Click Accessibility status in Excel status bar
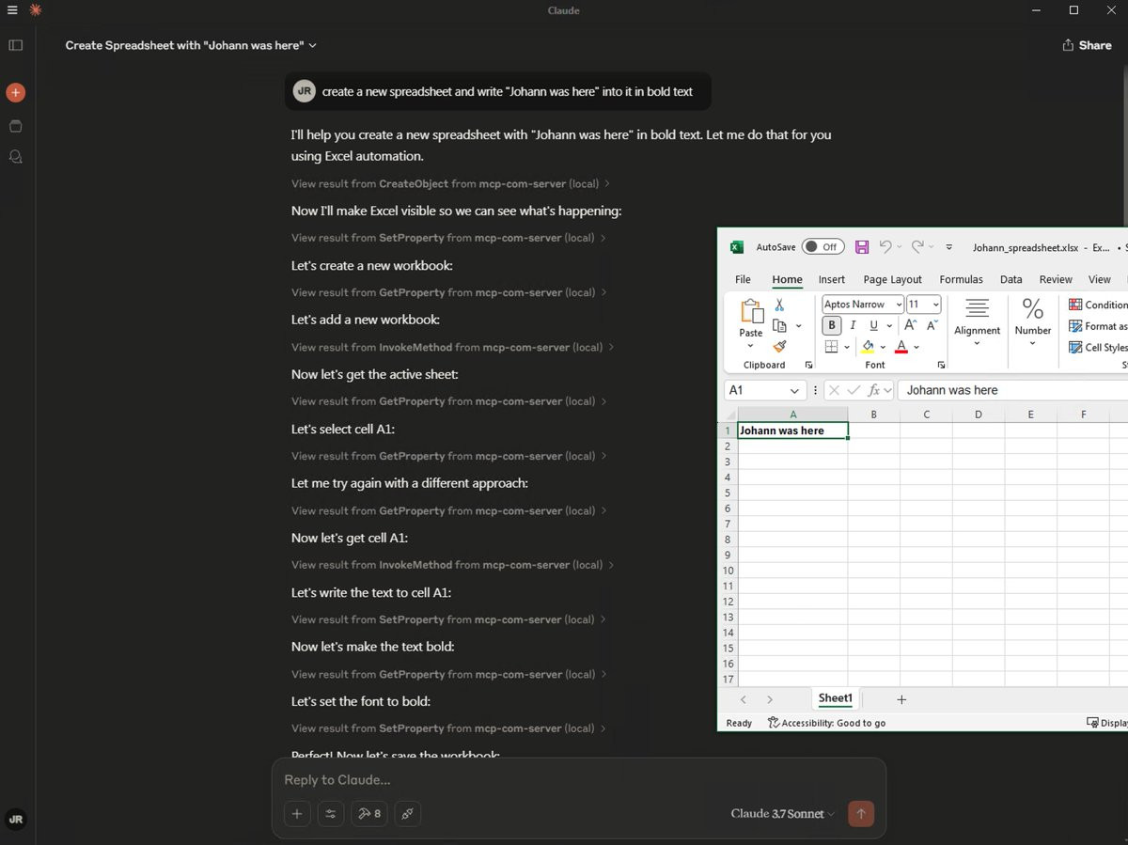 click(826, 723)
